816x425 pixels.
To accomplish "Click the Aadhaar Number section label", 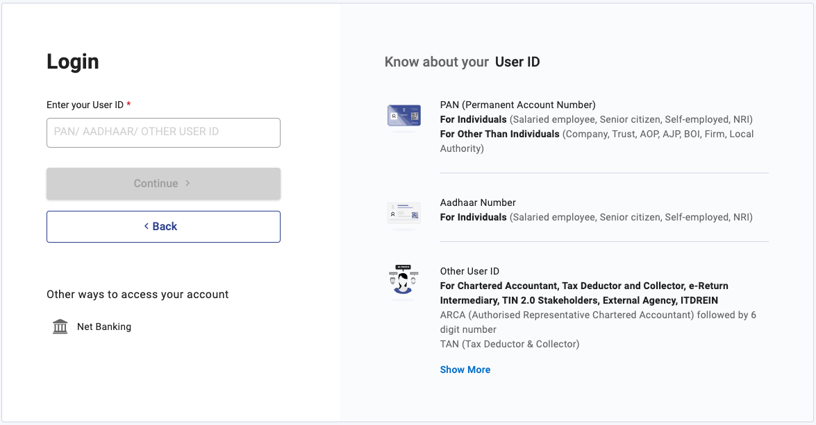I will point(478,202).
